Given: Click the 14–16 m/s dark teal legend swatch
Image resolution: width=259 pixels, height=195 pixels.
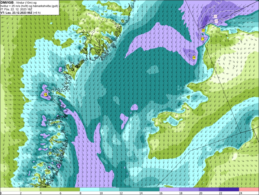Looking at the screenshot, I should 149,189.
